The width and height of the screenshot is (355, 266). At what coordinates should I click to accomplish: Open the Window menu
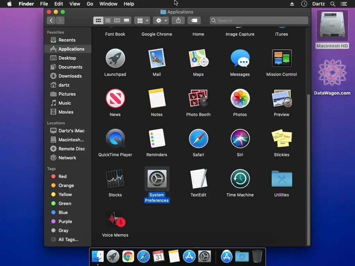pos(109,4)
